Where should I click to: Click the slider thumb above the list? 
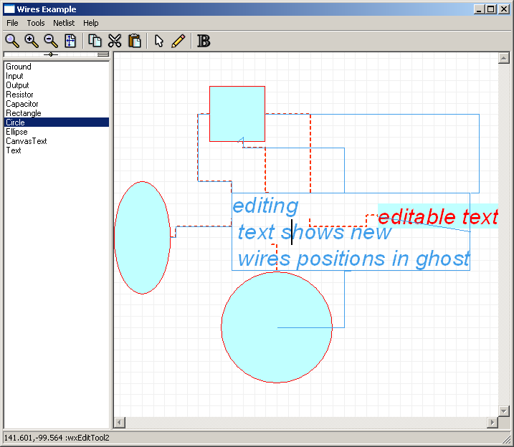50,54
